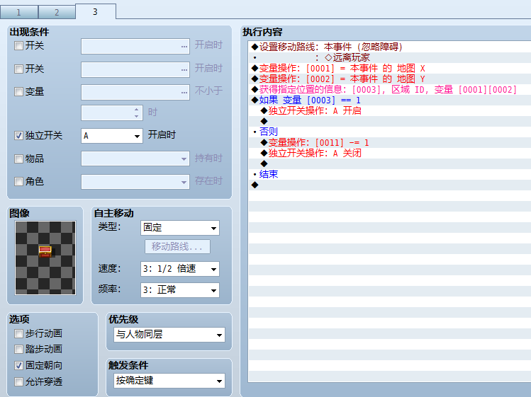Select the 变量操作 [0002] 地图 Y command
This screenshot has width=531, height=397.
[x=390, y=79]
